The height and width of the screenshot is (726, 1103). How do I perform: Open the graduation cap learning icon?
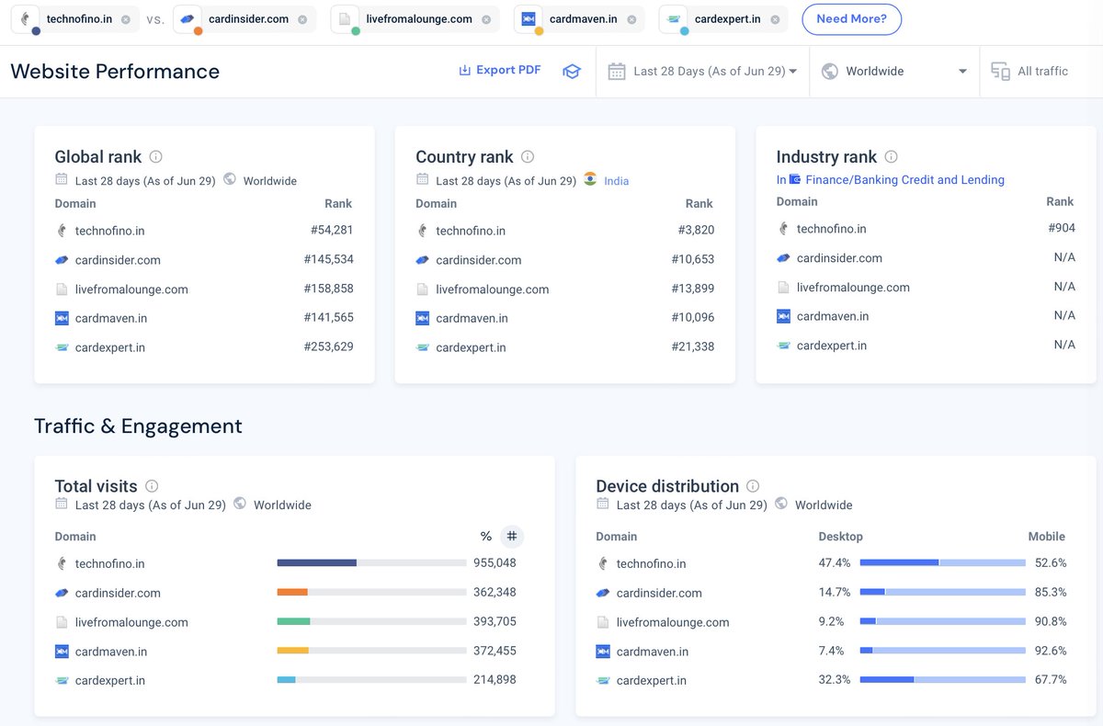(572, 71)
